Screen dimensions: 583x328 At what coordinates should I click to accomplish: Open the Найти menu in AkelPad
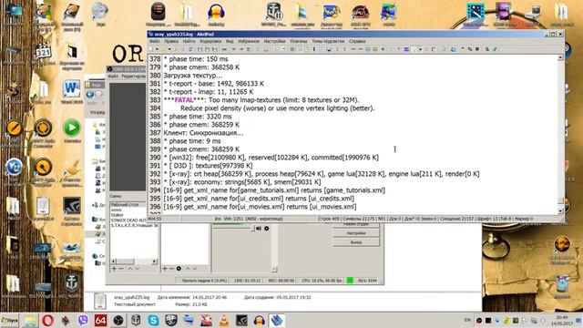(x=189, y=41)
